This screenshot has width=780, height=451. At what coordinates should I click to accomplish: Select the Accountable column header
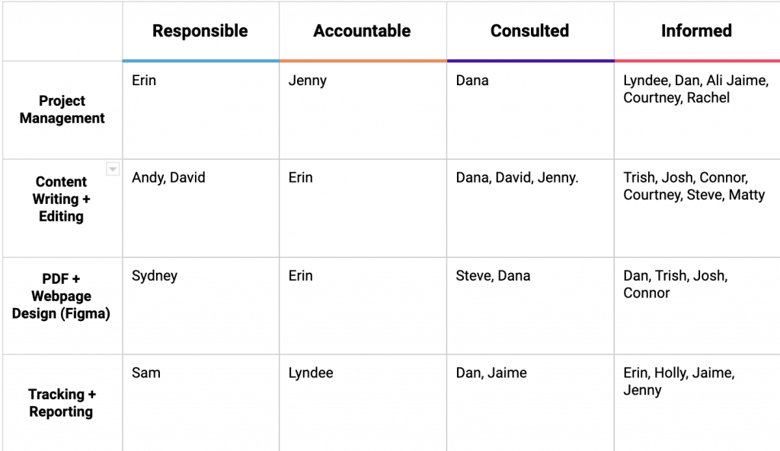363,30
